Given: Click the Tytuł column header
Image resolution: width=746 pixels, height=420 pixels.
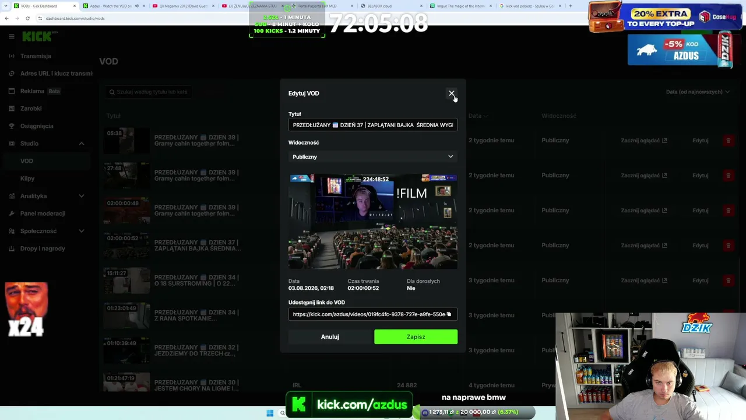Looking at the screenshot, I should [113, 116].
